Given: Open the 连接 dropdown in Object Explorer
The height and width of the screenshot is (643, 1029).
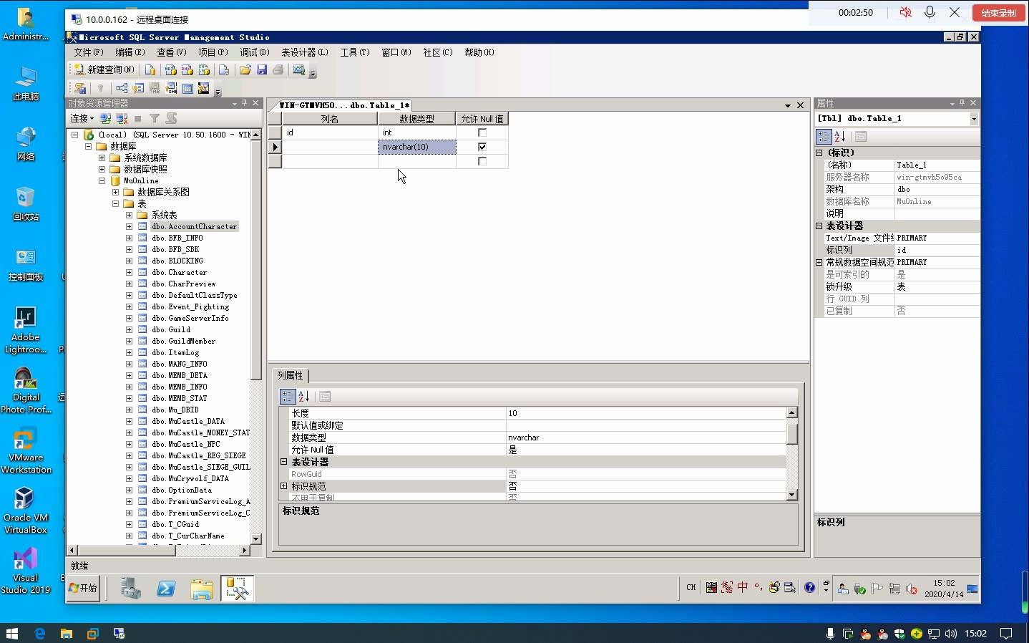Looking at the screenshot, I should 82,118.
